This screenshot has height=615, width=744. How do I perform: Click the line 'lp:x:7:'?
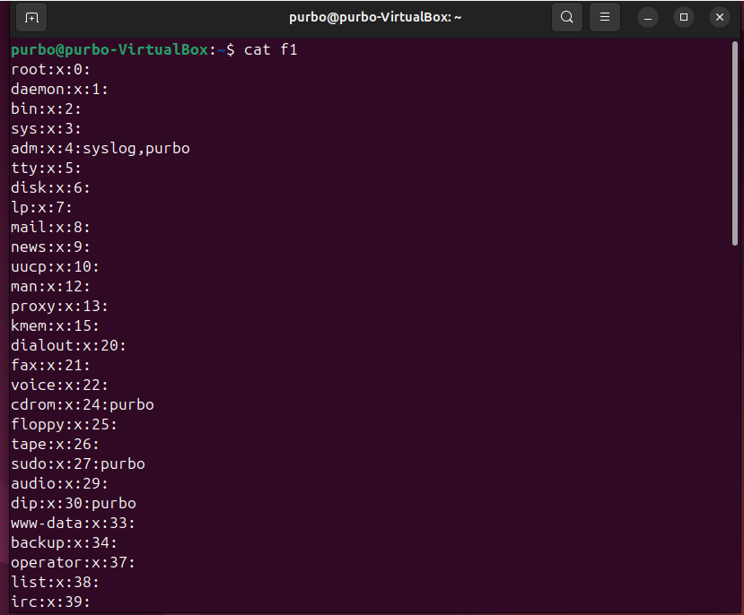pos(41,207)
